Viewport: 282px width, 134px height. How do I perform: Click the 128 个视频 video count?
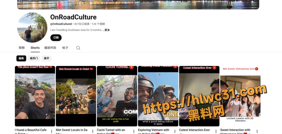pyautogui.click(x=98, y=24)
